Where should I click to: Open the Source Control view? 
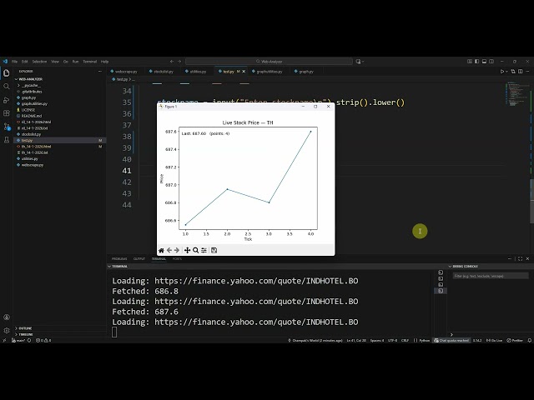coord(6,127)
